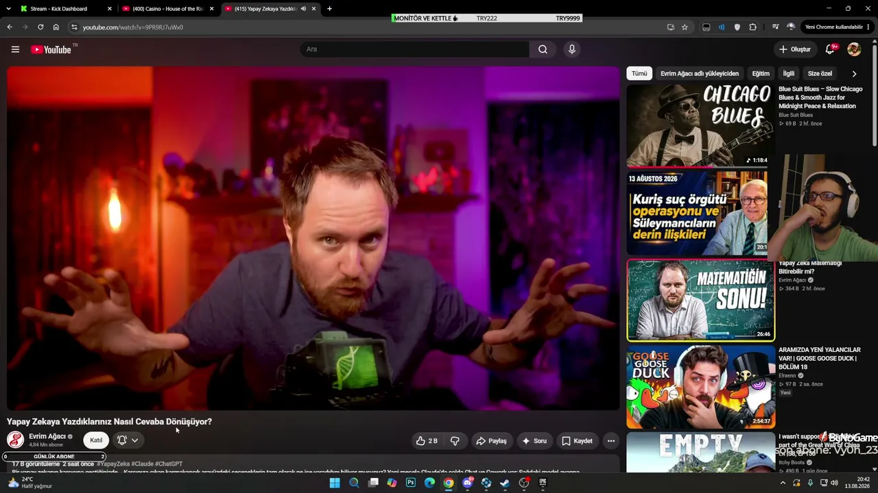Open the Matematiğin Sonu video thumbnail

click(x=700, y=300)
